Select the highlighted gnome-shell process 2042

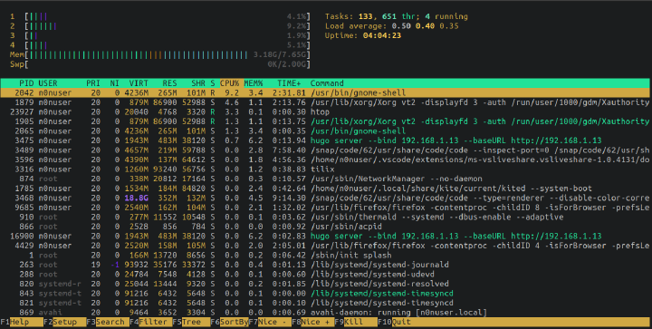click(x=325, y=92)
